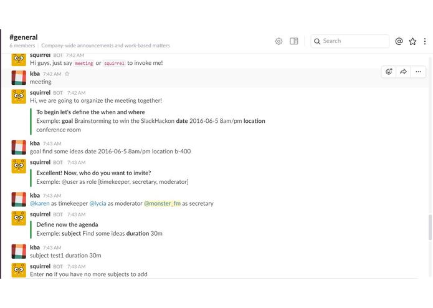
Task: Click kba avatar beside 'goal find some ideas'
Action: (x=19, y=147)
